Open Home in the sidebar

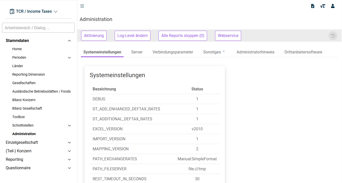coord(17,49)
